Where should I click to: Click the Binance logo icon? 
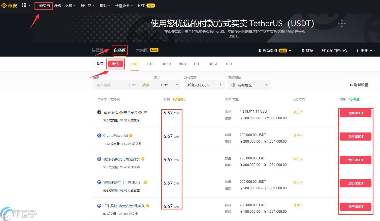(x=4, y=6)
